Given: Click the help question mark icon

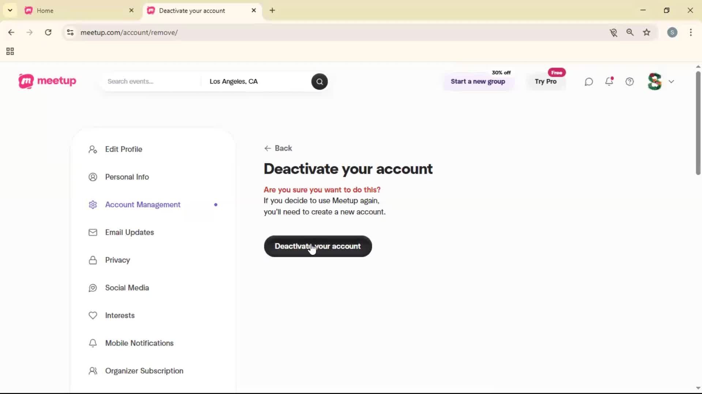Looking at the screenshot, I should 630,81.
